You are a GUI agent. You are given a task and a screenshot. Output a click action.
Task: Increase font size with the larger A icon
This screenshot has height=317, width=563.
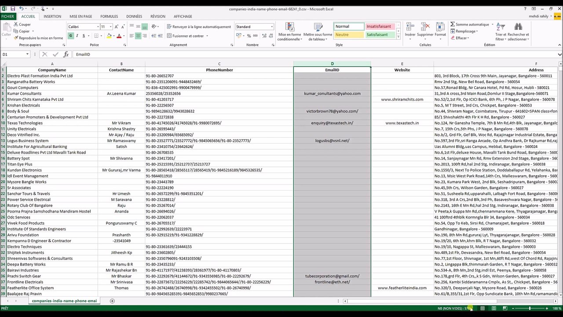point(117,27)
